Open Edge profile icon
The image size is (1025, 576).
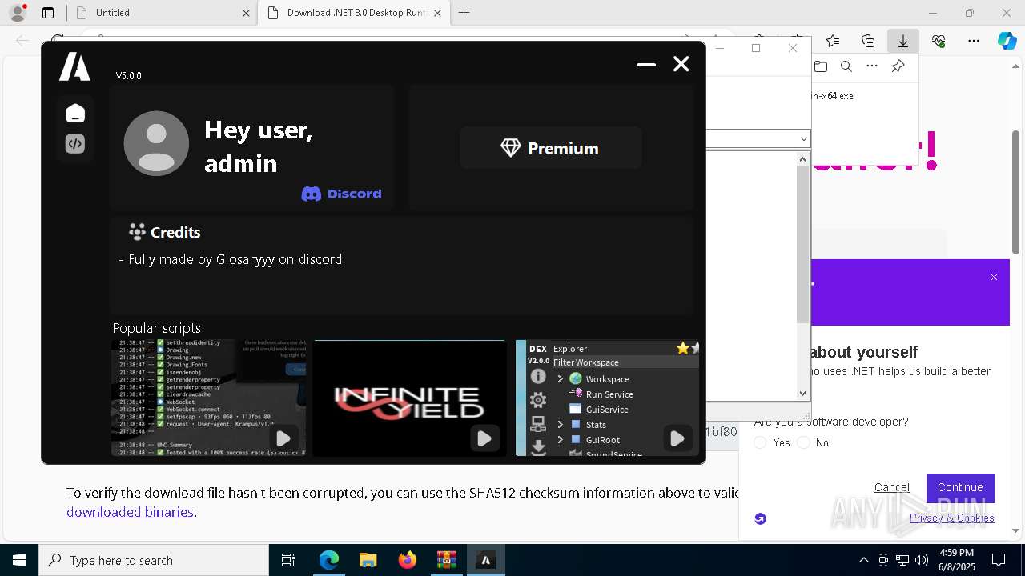18,13
